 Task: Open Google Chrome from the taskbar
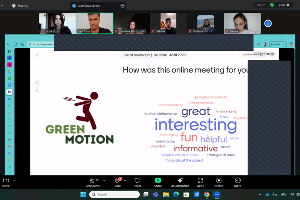pyautogui.click(x=207, y=195)
